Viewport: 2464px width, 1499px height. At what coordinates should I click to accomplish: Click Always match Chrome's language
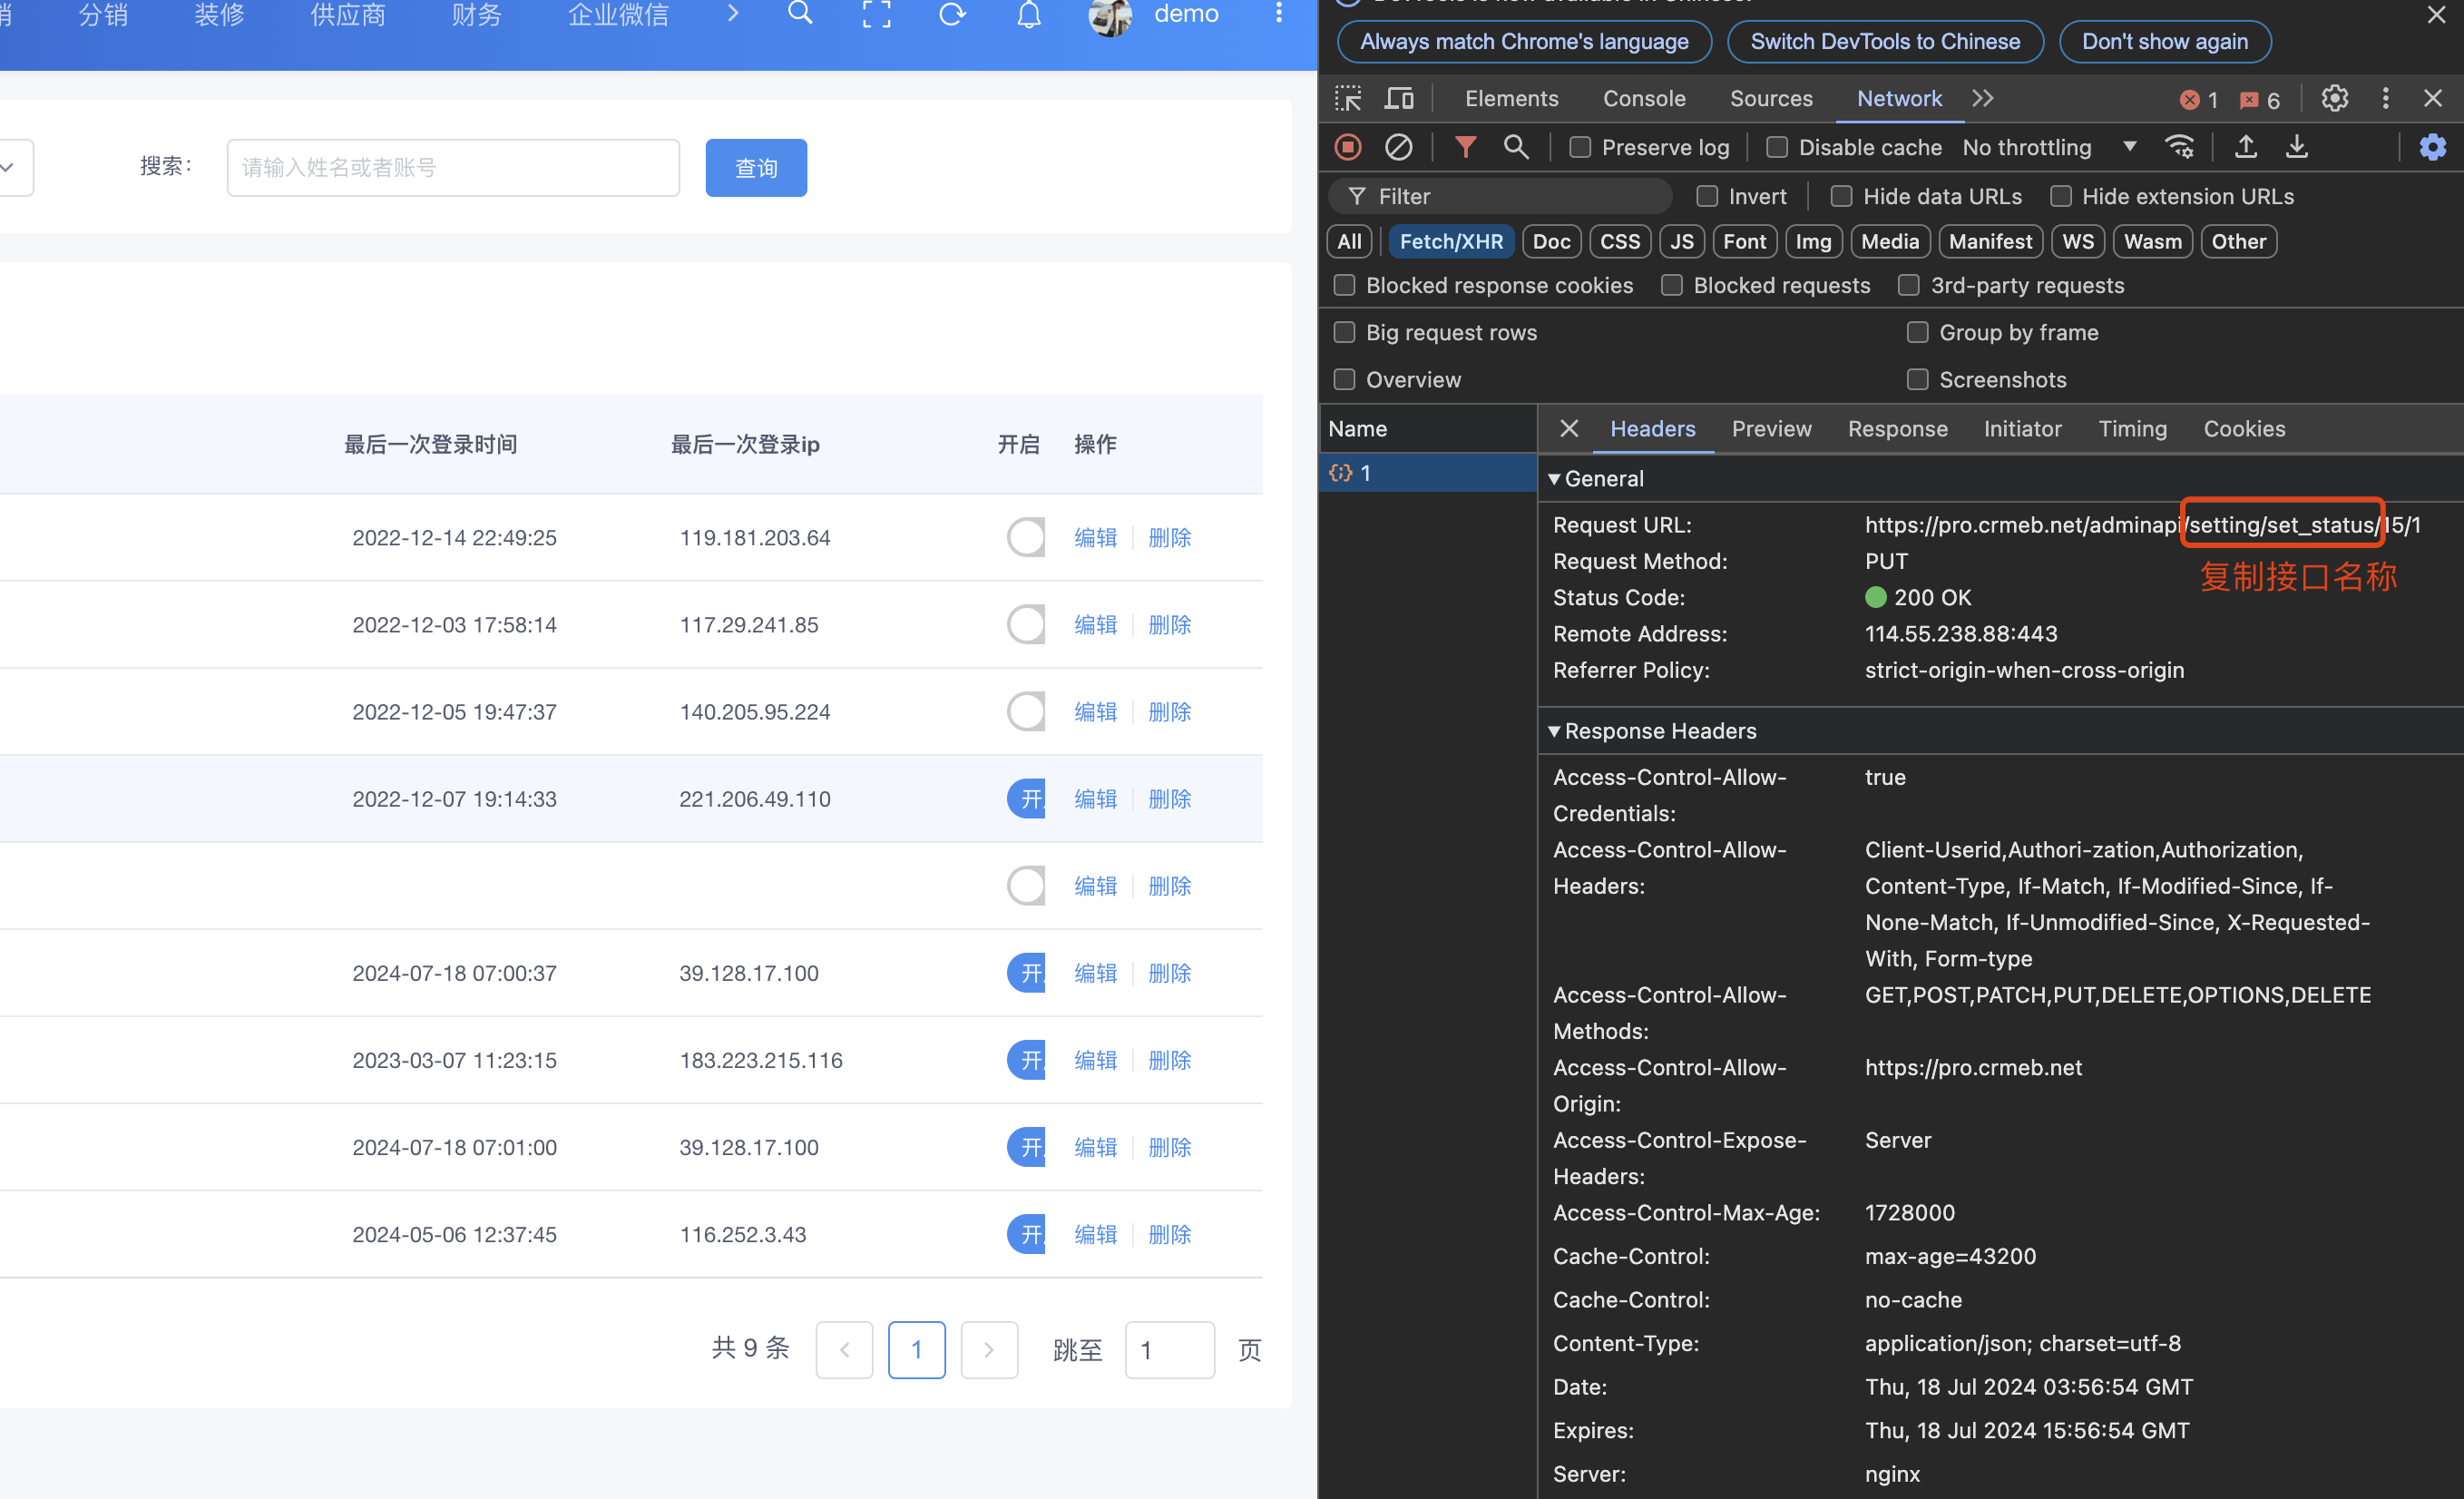pyautogui.click(x=1524, y=42)
